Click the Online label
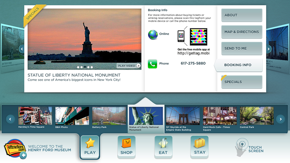The height and width of the screenshot is (163, 290). pos(164,34)
